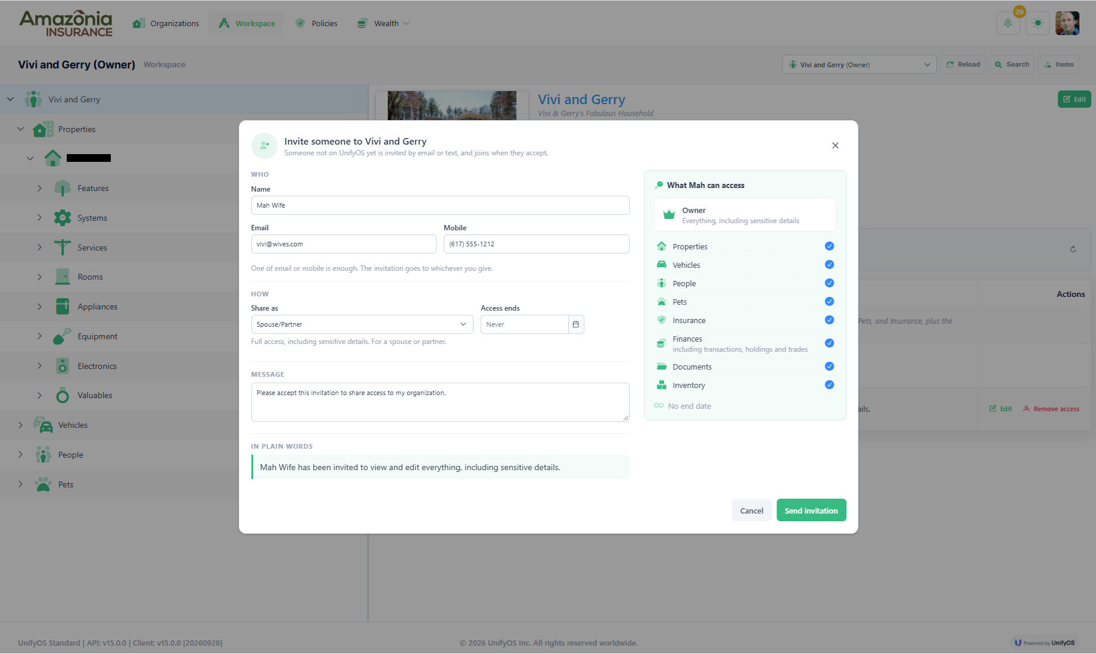Uncheck Insurance access checkbox
1096x654 pixels.
(x=829, y=320)
